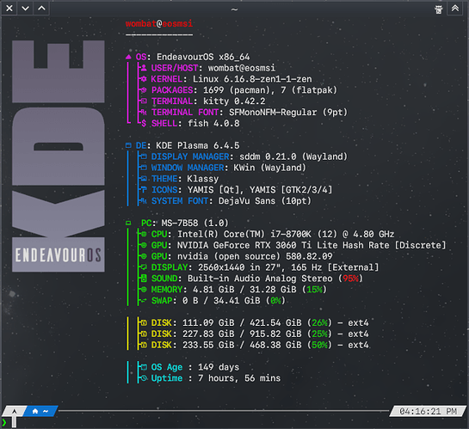
Task: Click the Arch logo prompt segment
Action: point(14,411)
